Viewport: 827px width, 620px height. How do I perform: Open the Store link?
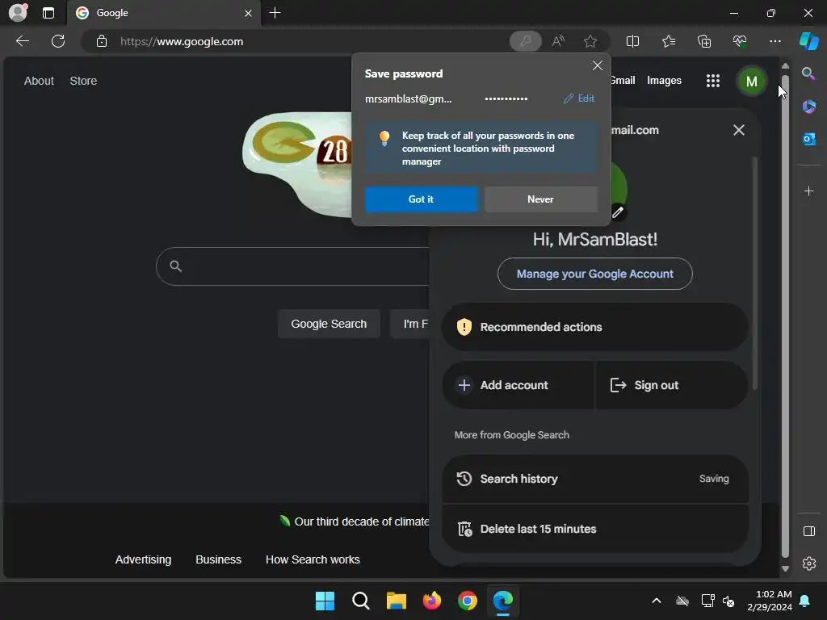pos(83,81)
